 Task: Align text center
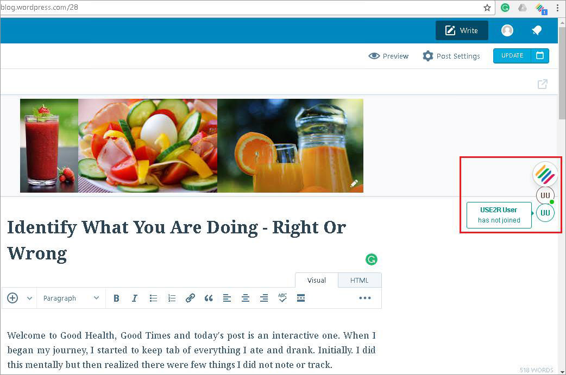point(246,298)
